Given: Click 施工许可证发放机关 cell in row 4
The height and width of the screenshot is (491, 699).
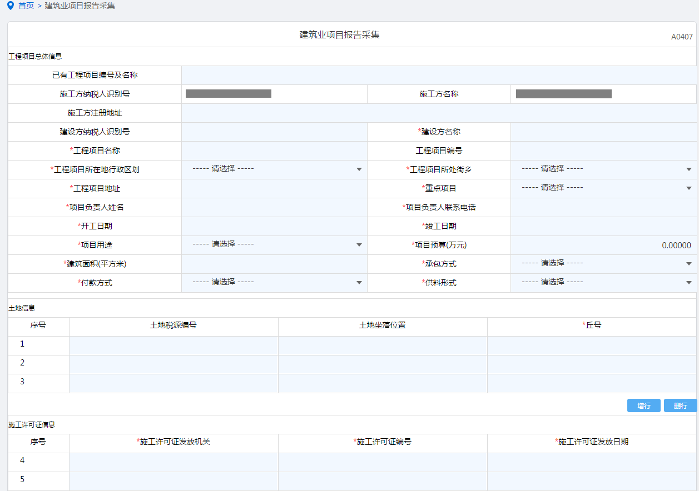Looking at the screenshot, I should (x=173, y=463).
